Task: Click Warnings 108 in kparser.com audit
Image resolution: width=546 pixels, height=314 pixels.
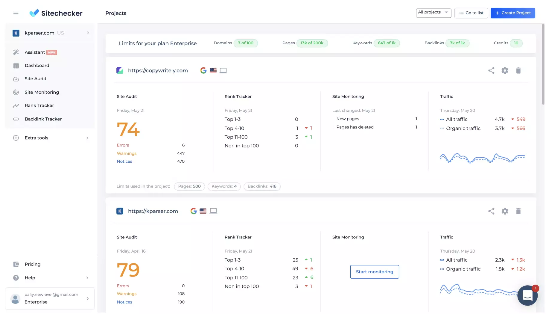Action: pyautogui.click(x=151, y=294)
